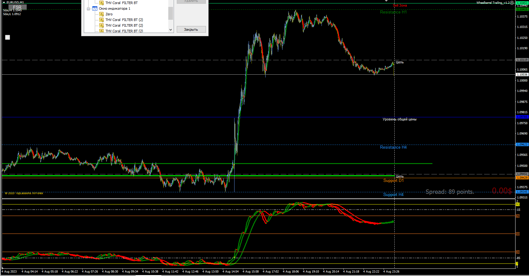Collapse the Окно индикатора 1 tree node
The width and height of the screenshot is (529, 276).
pos(89,9)
